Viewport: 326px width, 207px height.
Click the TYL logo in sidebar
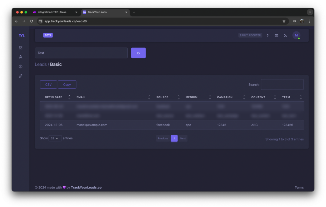[21, 36]
